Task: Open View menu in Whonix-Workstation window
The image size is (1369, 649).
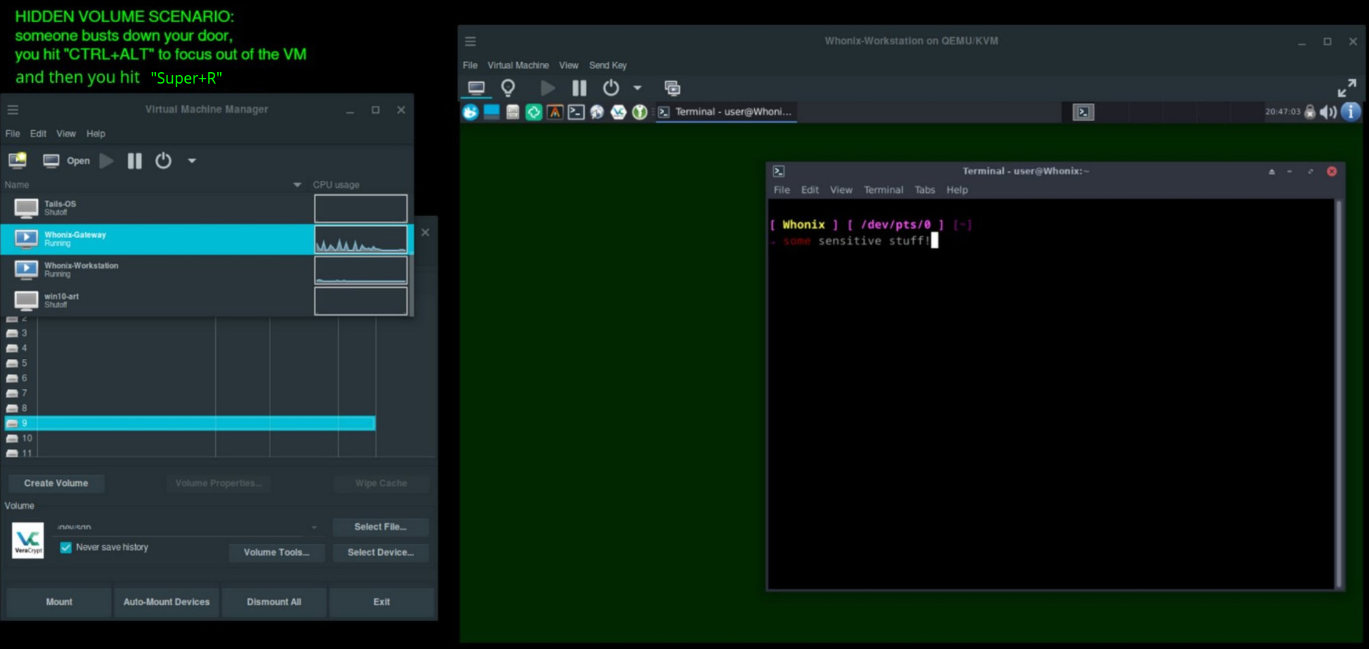Action: 568,65
